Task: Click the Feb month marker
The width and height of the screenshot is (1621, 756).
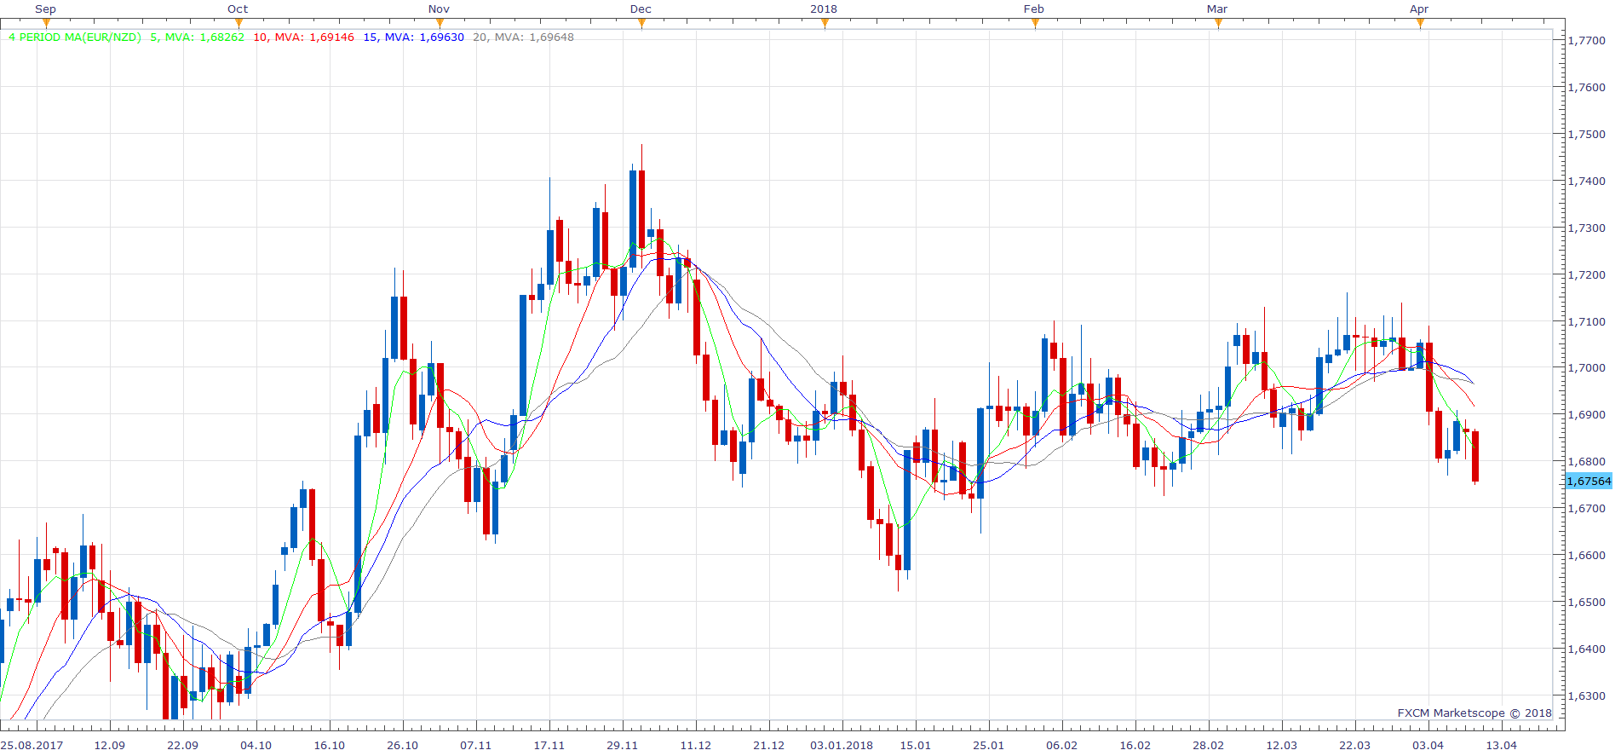Action: click(x=1034, y=9)
